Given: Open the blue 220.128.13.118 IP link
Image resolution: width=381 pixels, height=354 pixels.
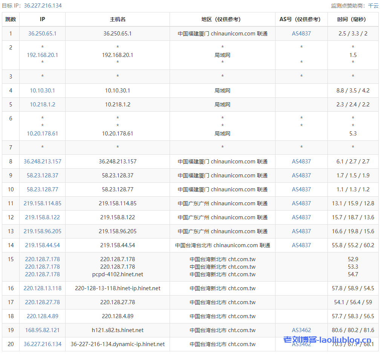Looking at the screenshot, I should tap(42, 288).
